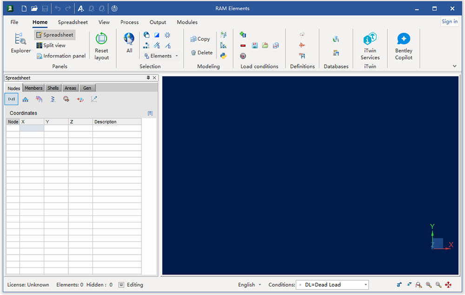Open the English language dropdown
Image resolution: width=465 pixels, height=295 pixels.
pyautogui.click(x=249, y=285)
